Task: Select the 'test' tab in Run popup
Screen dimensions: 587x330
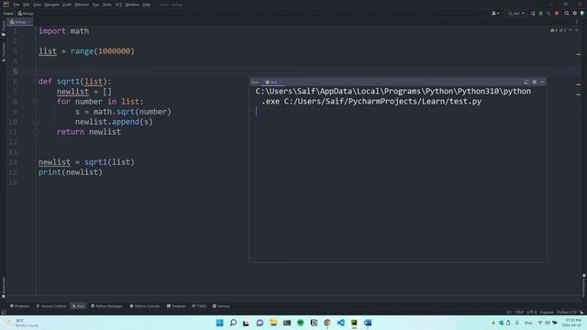Action: point(271,82)
